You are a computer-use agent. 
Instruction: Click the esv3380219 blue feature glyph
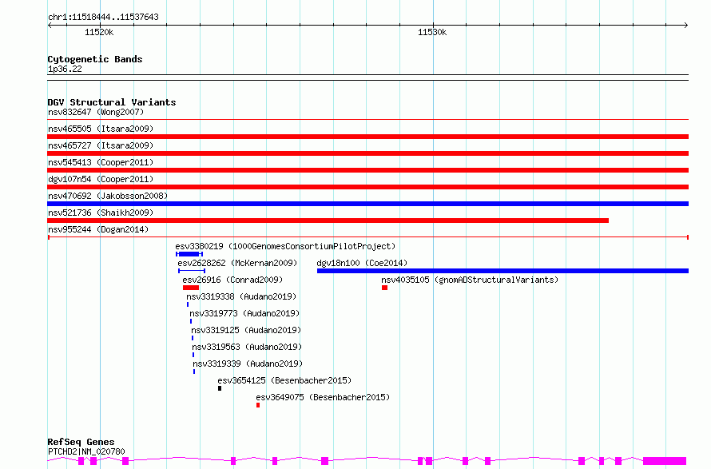point(189,254)
